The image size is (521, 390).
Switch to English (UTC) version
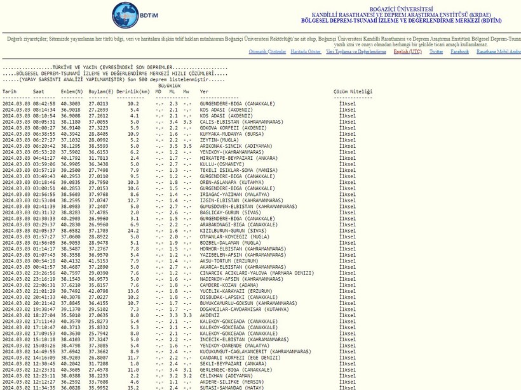pyautogui.click(x=408, y=52)
